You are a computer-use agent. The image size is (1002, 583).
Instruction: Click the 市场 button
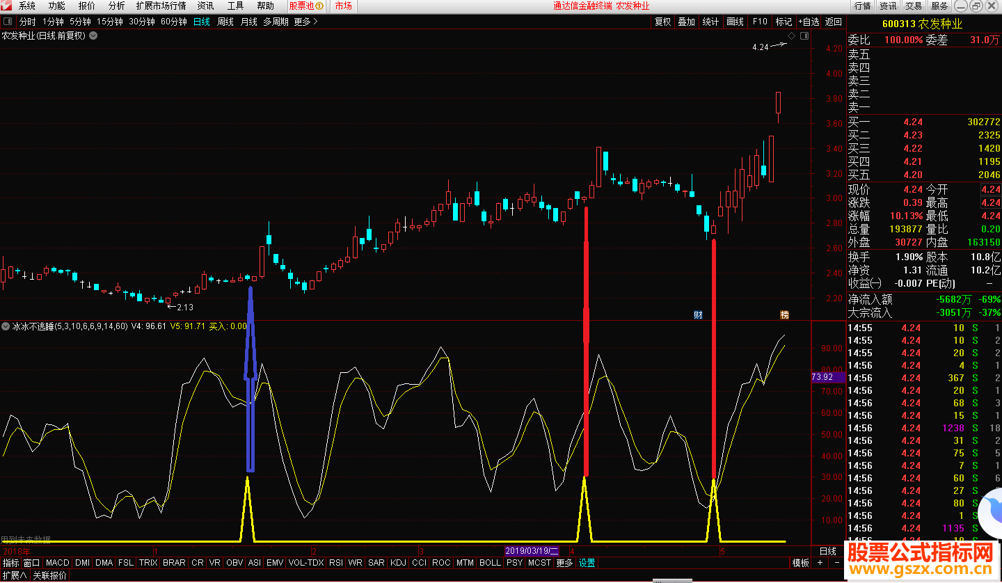(x=344, y=6)
